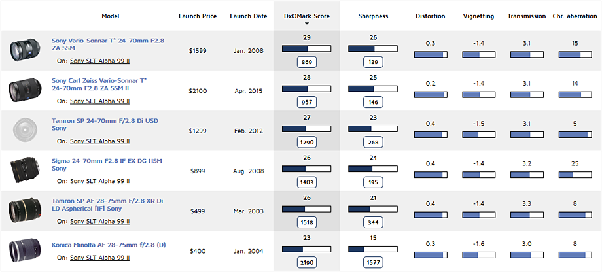Click the Sony Carl Zeiss 24-70mm II lens image
Viewport: 602px width, 272px height.
pos(24,90)
